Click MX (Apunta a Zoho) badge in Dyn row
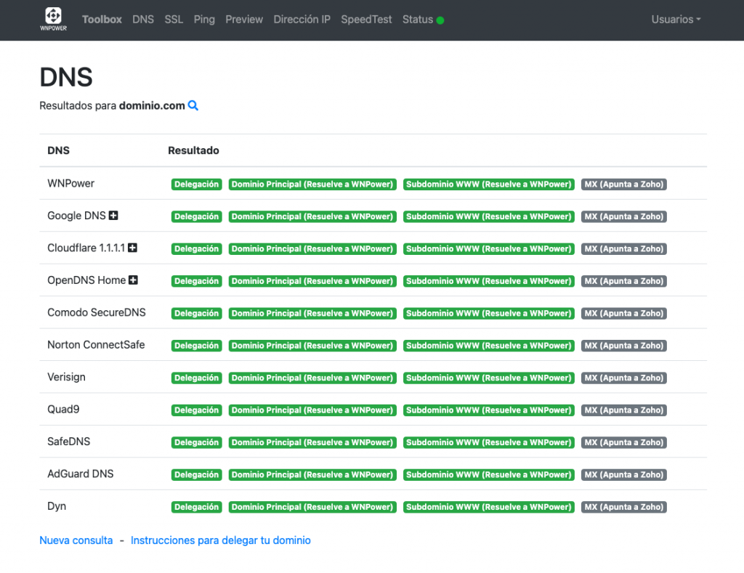Screen dimensions: 744x573 (x=624, y=507)
